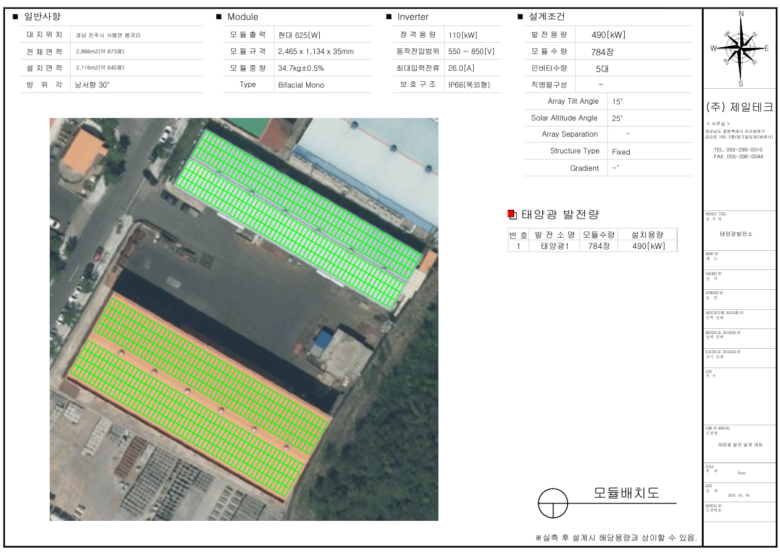780x555 pixels.
Task: Select the square bullet before Module heading
Action: coord(219,17)
